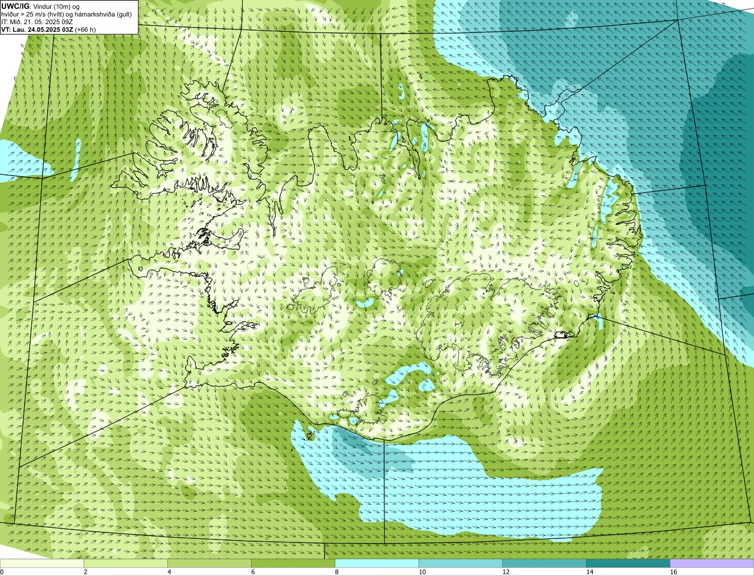Select the 4–6 m/s green legend swatch
Screen dimensions: 754x576
(x=210, y=564)
